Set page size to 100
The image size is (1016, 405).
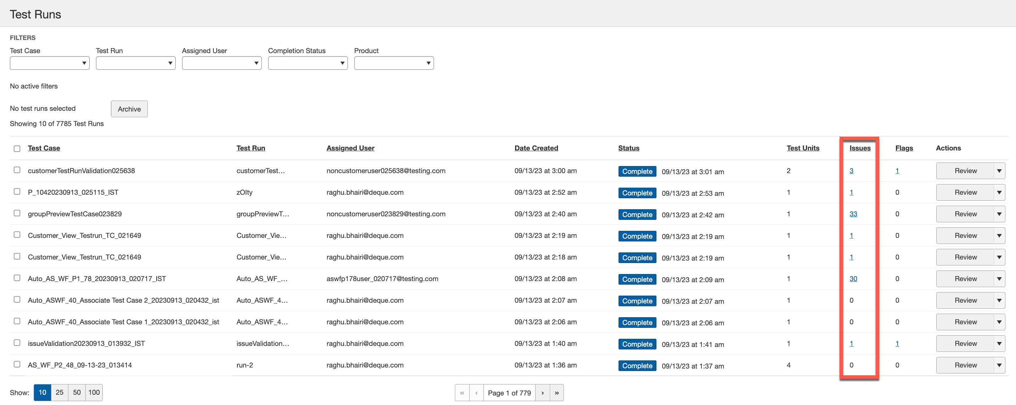tap(94, 392)
